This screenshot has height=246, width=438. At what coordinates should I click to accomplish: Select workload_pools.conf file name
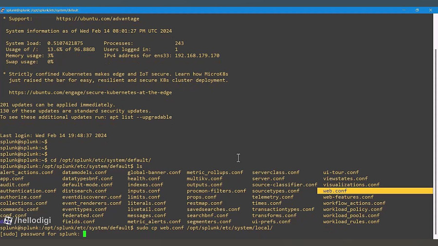point(351,215)
